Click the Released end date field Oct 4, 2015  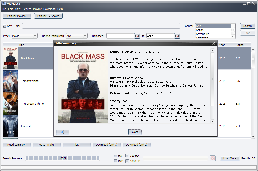(x=160, y=36)
